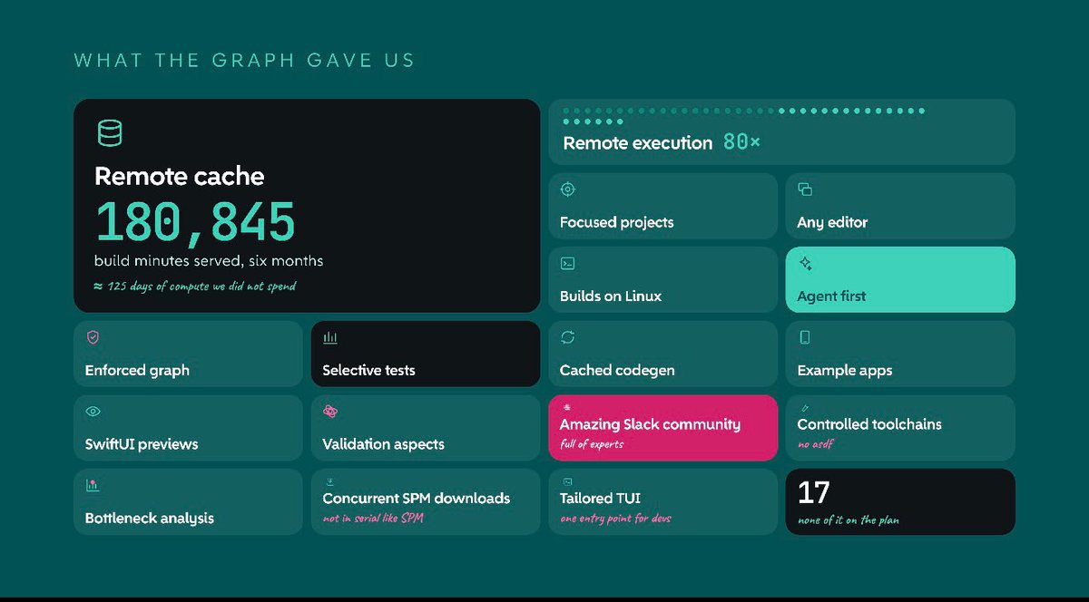Click the sparkle icon above Agent first
Viewport: 1089px width, 602px height.
click(805, 264)
